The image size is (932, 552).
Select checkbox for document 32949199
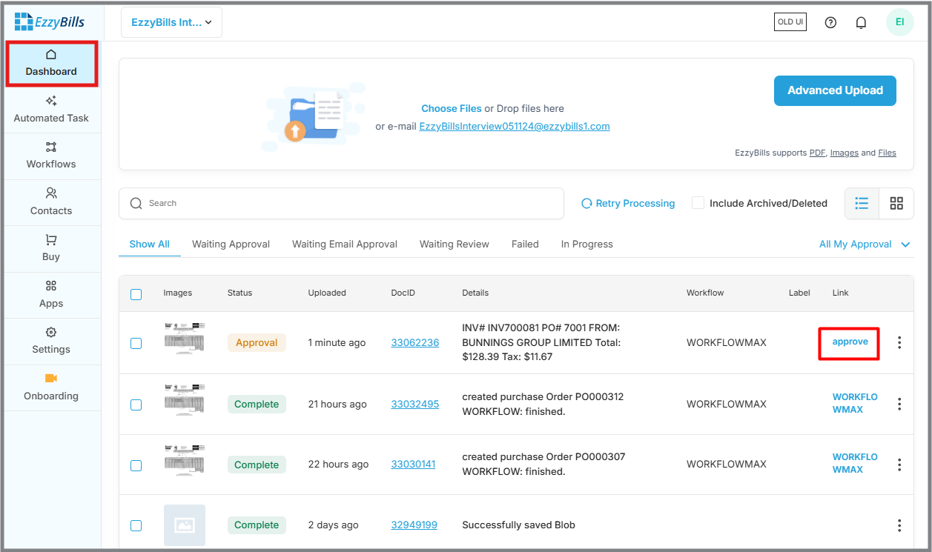coord(136,525)
